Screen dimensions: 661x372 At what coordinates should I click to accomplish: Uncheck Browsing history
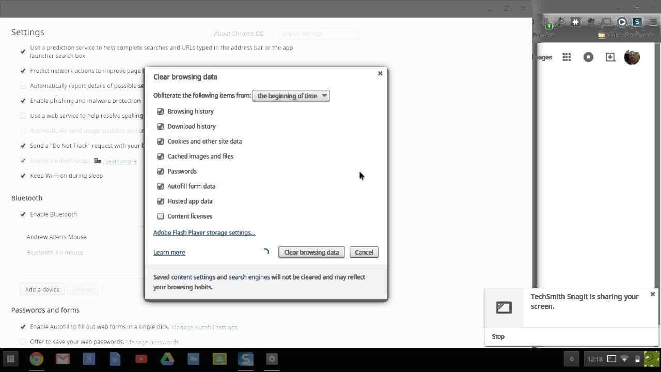[x=160, y=112]
